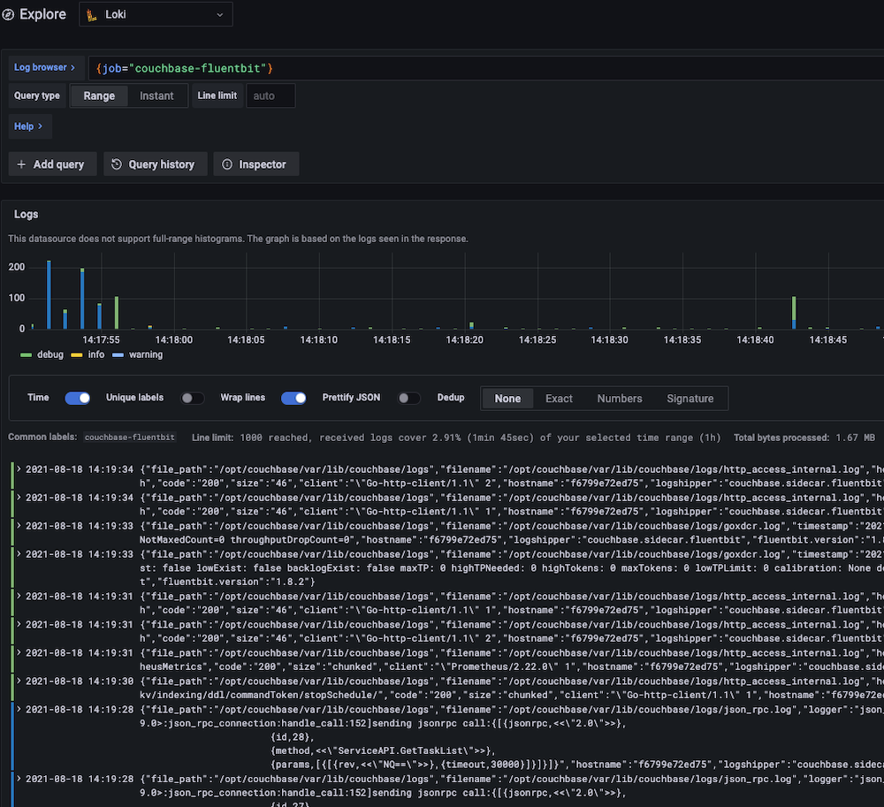Click the couchbase-fluentbit common label
The height and width of the screenshot is (807, 884).
(130, 438)
